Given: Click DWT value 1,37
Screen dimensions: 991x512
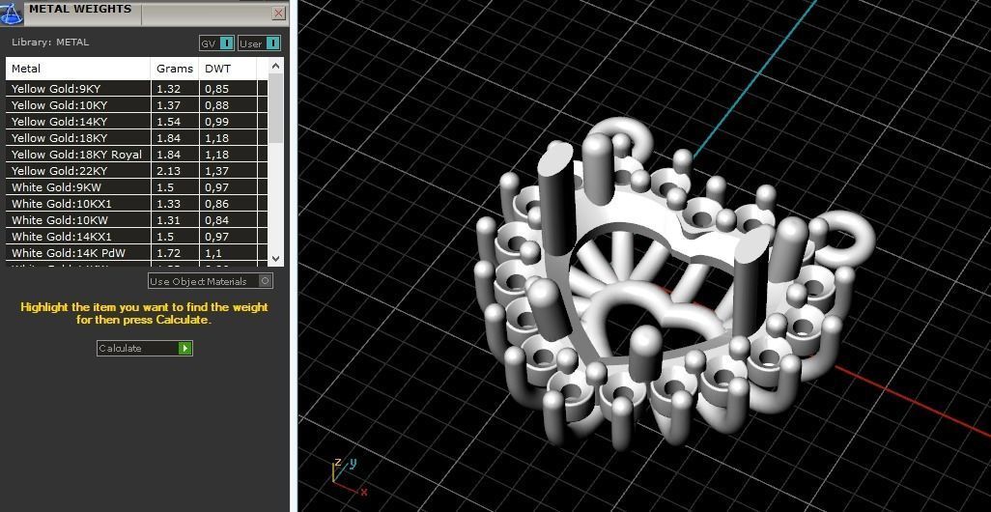Looking at the screenshot, I should click(x=216, y=171).
